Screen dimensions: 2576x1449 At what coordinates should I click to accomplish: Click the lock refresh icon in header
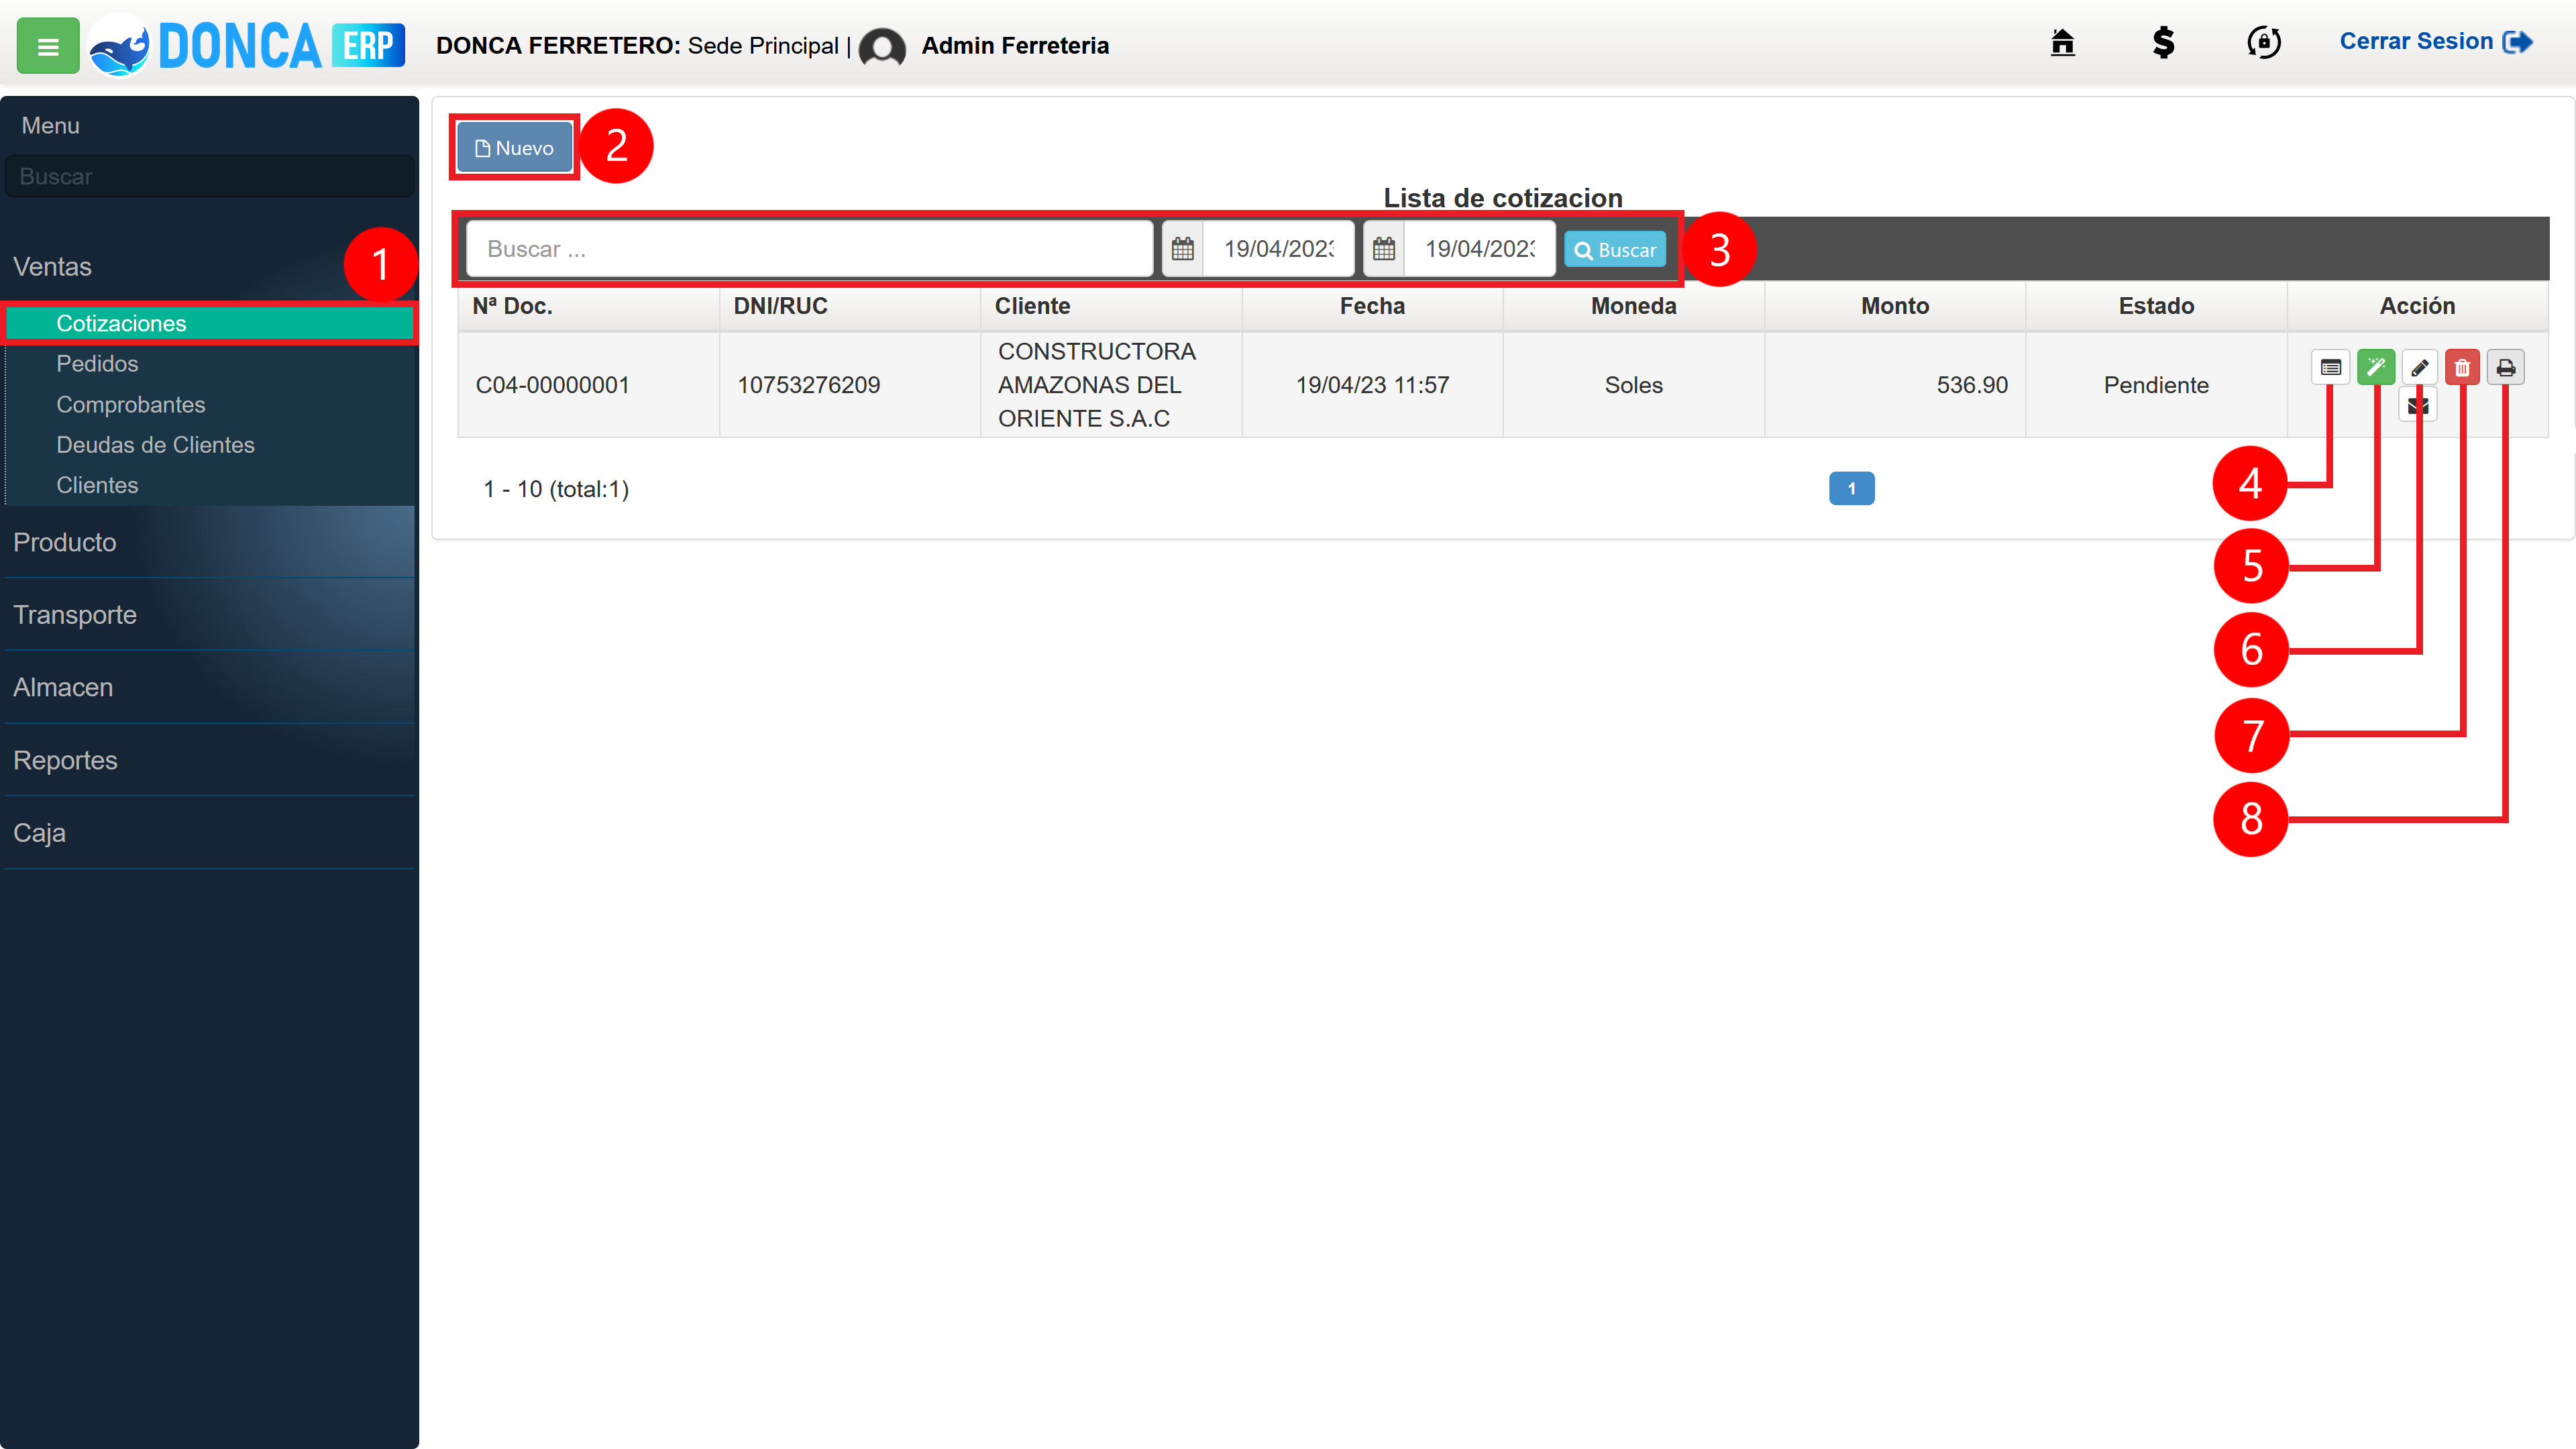click(2264, 42)
